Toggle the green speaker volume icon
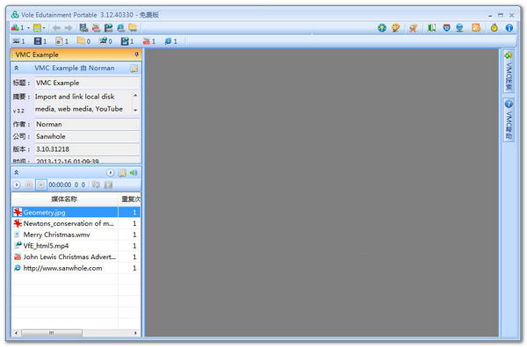This screenshot has width=527, height=347. click(x=134, y=173)
